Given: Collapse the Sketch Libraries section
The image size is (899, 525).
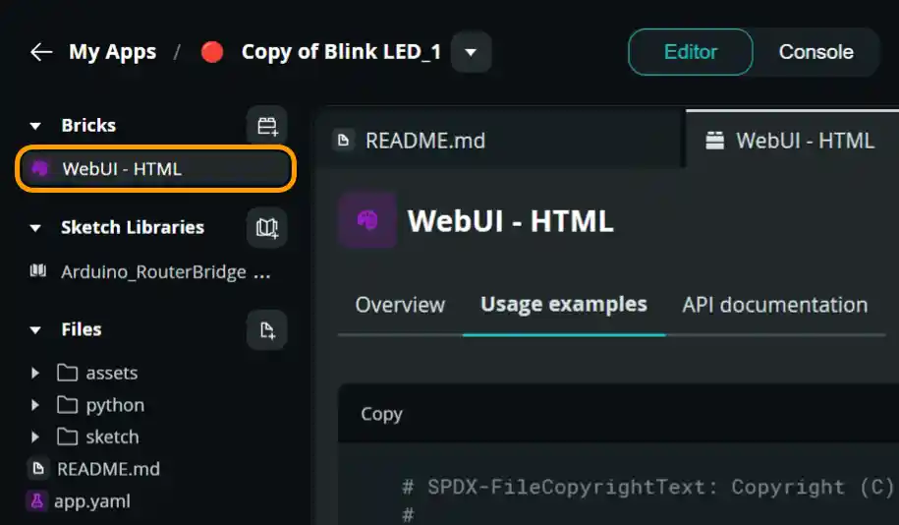Looking at the screenshot, I should pos(36,228).
